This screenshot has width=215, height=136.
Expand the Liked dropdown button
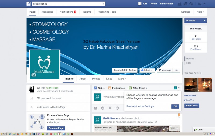(x=147, y=70)
